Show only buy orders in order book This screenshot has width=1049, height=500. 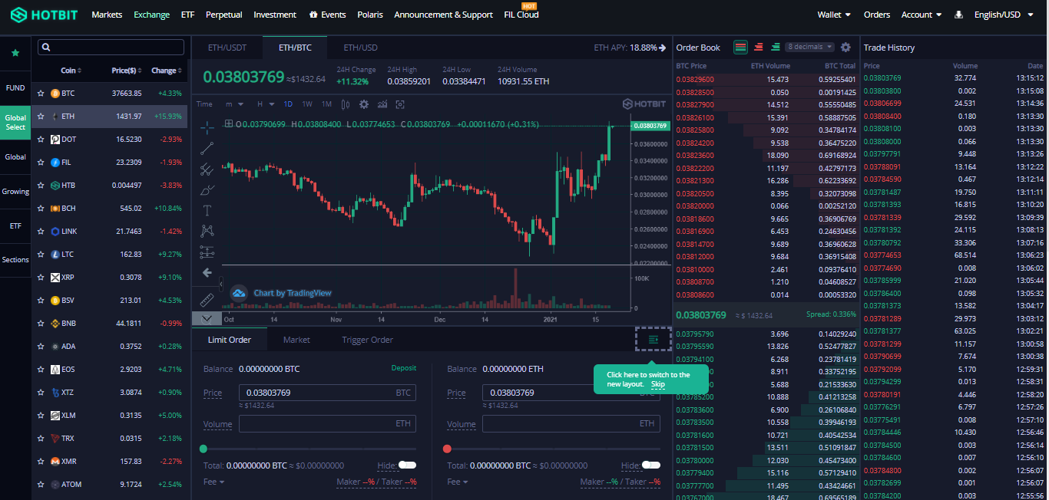point(776,48)
